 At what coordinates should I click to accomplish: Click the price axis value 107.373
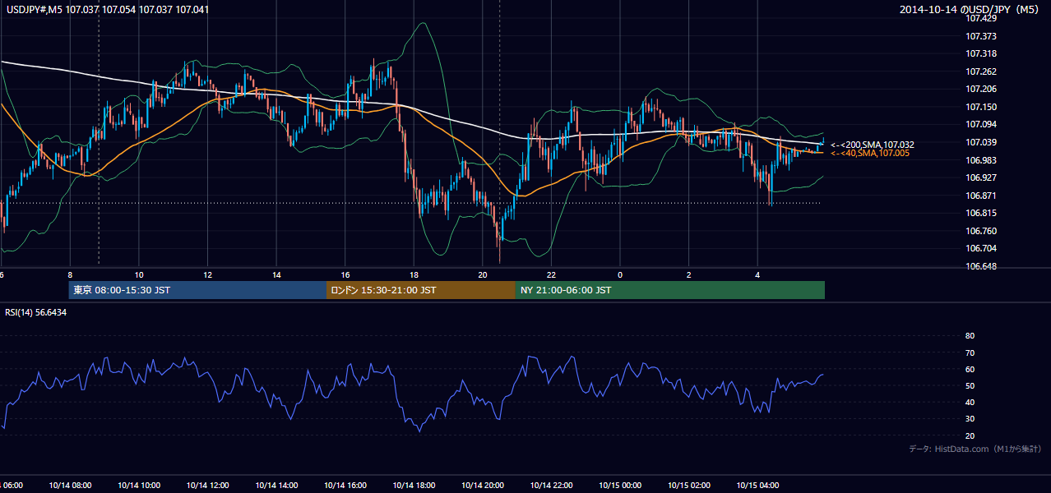981,36
